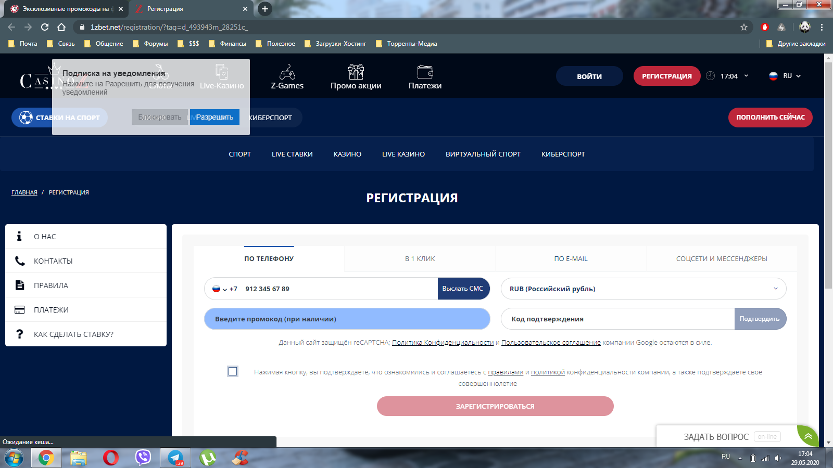Open Opera from the taskbar
833x468 pixels.
pyautogui.click(x=110, y=458)
